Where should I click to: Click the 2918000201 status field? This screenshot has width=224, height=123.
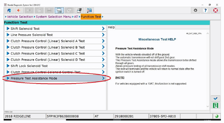pyautogui.click(x=131, y=116)
